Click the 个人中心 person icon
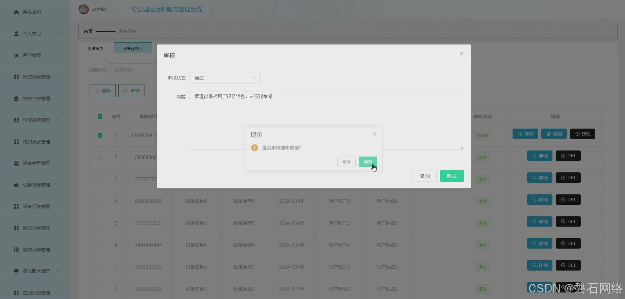Screen dimensions: 625x299 point(16,33)
